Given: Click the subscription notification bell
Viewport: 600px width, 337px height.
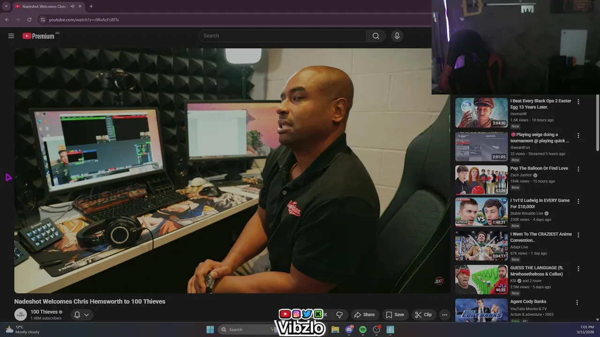Looking at the screenshot, I should [77, 315].
